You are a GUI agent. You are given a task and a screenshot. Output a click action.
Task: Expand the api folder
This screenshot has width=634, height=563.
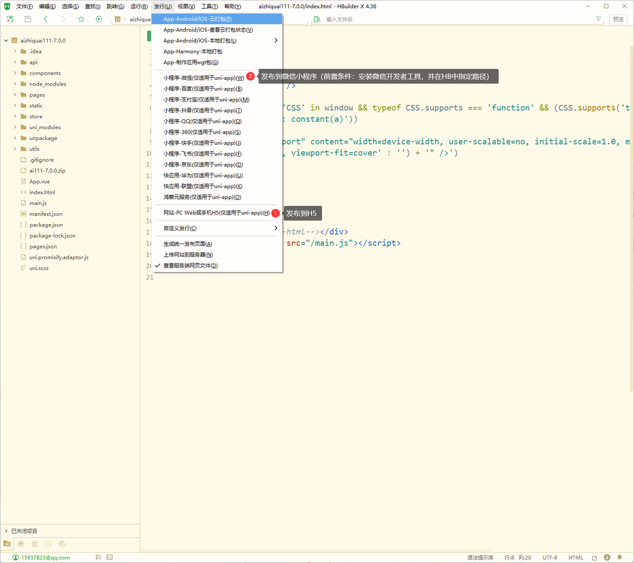point(15,62)
